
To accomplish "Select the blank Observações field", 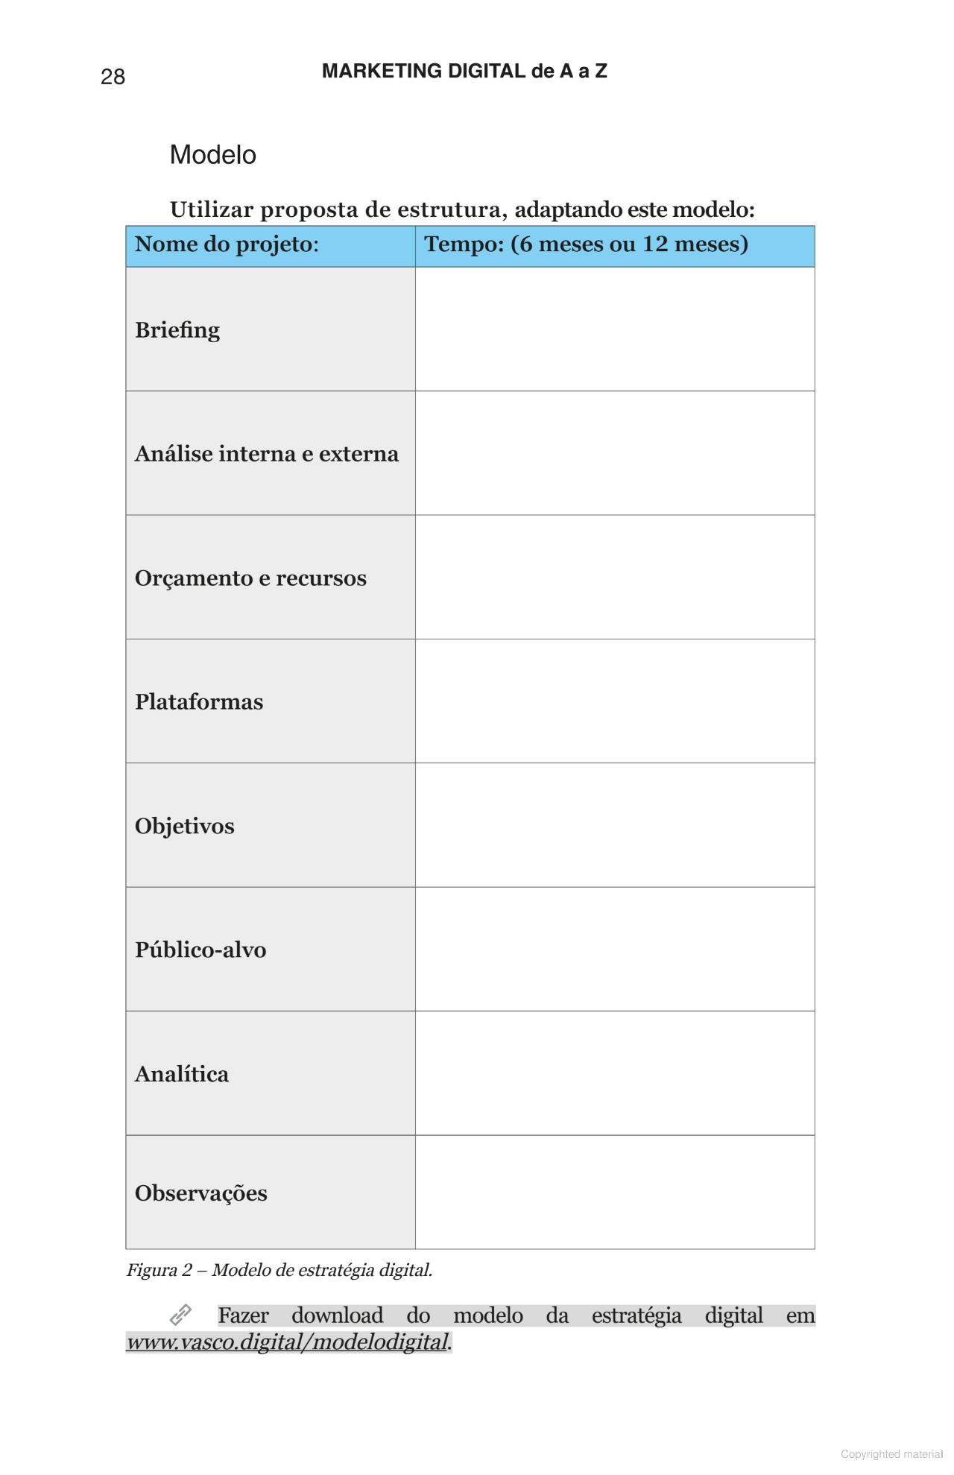I will 614,1192.
